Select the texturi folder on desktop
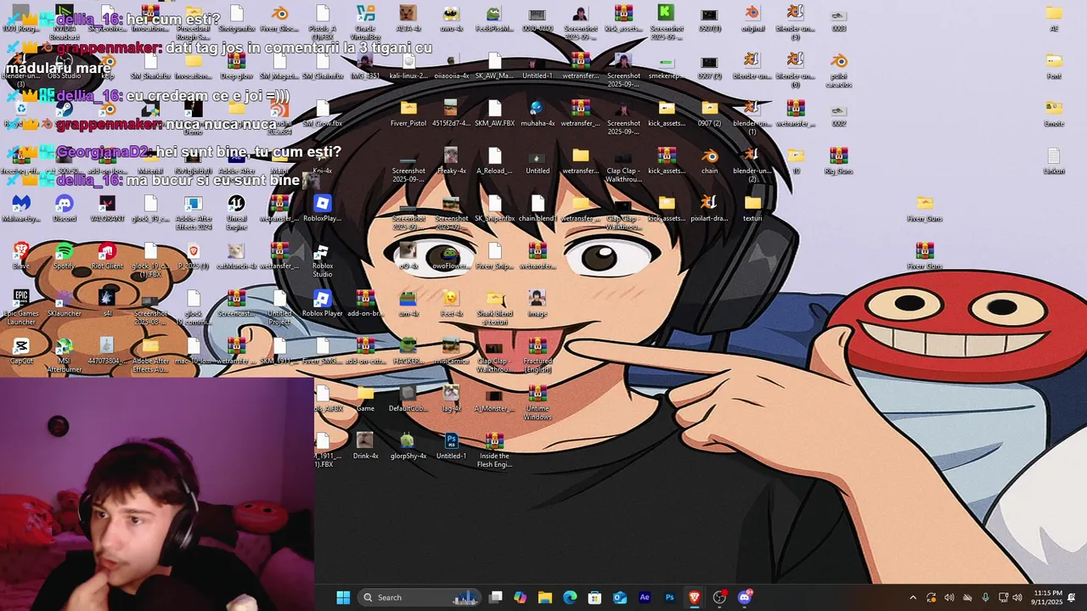The image size is (1087, 611). 752,209
